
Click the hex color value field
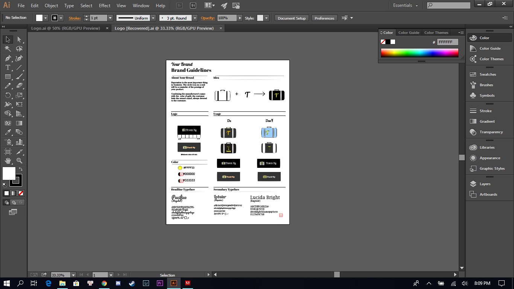pyautogui.click(x=448, y=42)
